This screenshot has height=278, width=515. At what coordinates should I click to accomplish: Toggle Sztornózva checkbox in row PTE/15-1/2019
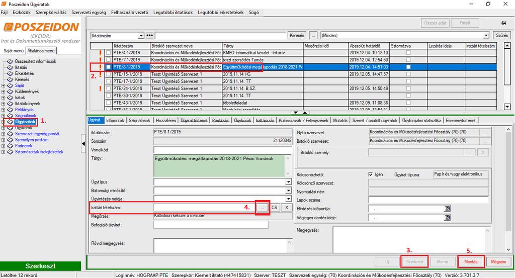tap(408, 74)
